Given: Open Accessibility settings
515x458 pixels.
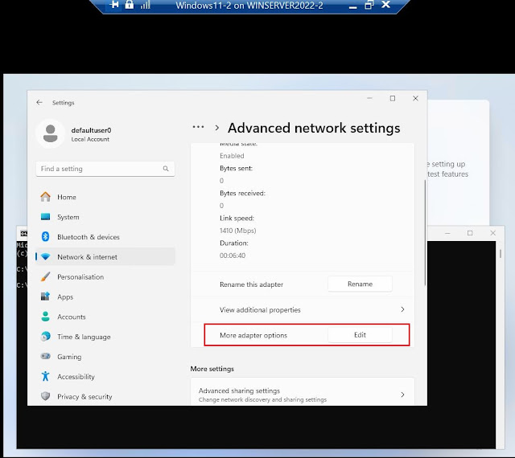Looking at the screenshot, I should tap(105, 377).
